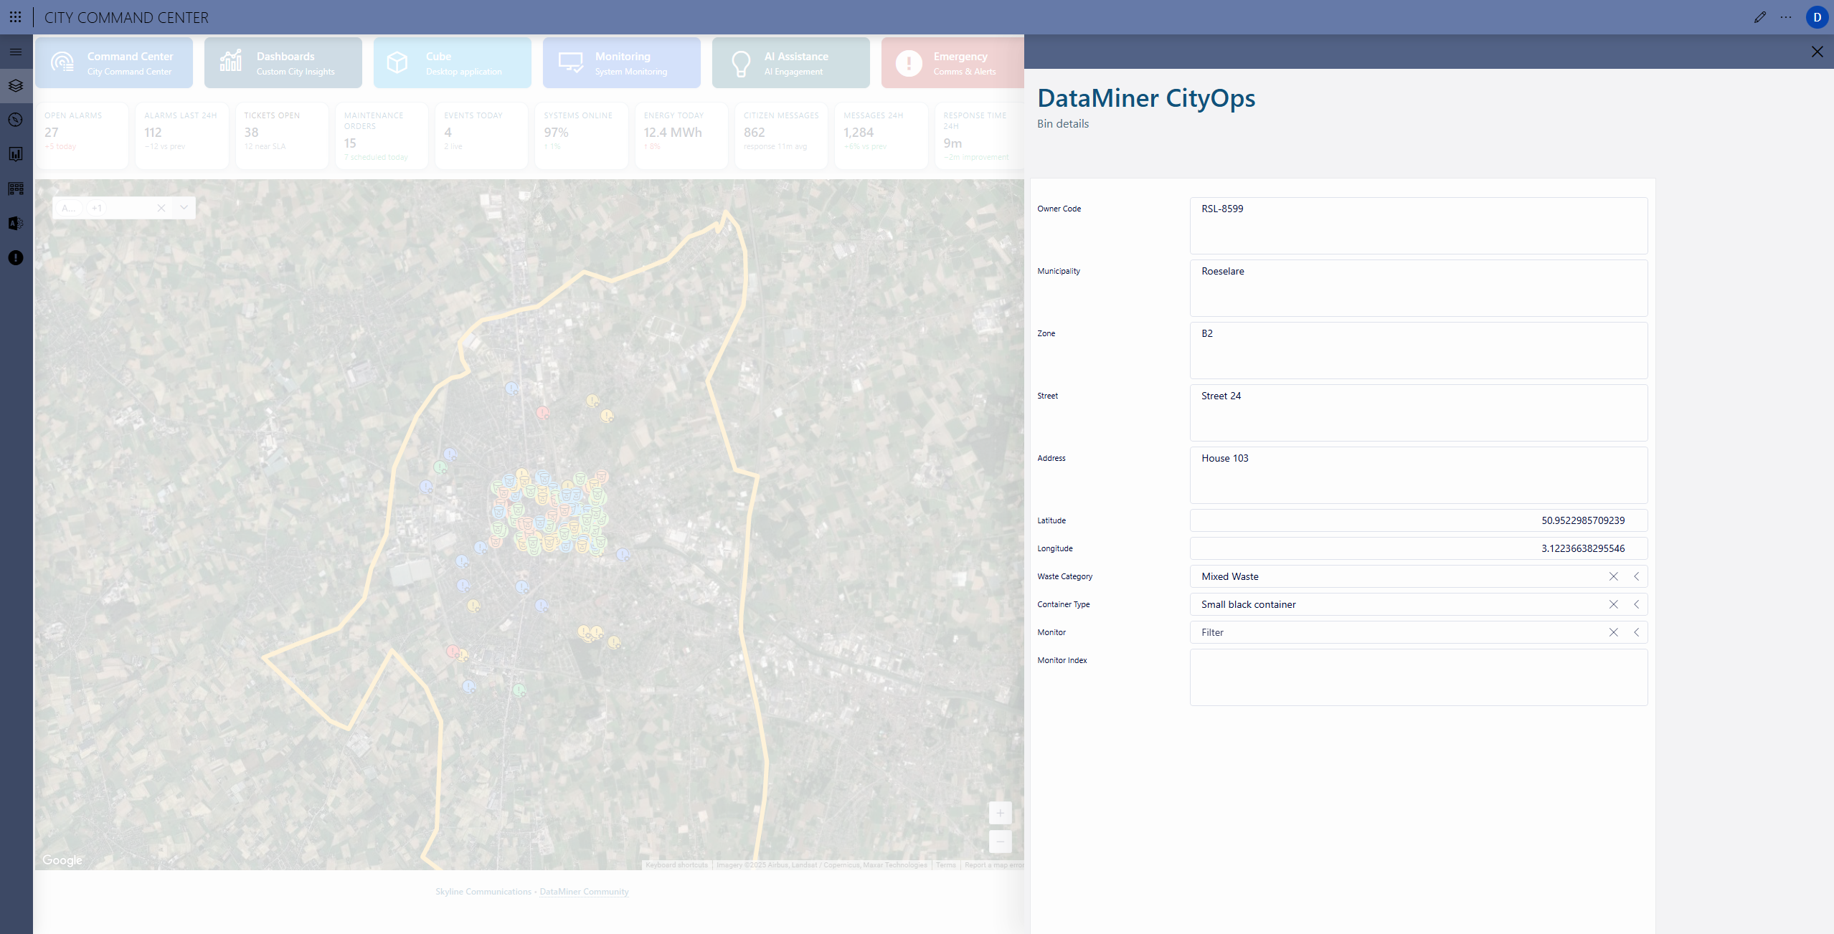Screen dimensions: 1834x934
Task: Click the Owner Code text field
Action: pos(1418,225)
